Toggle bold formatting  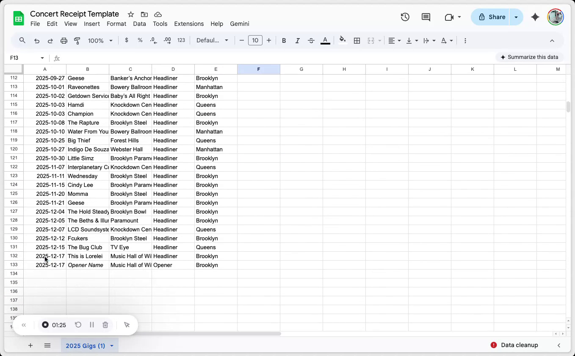[284, 41]
